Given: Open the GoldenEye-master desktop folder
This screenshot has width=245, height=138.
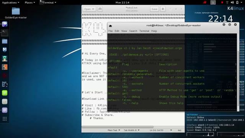Looking at the screenshot, I should [x=16, y=13].
